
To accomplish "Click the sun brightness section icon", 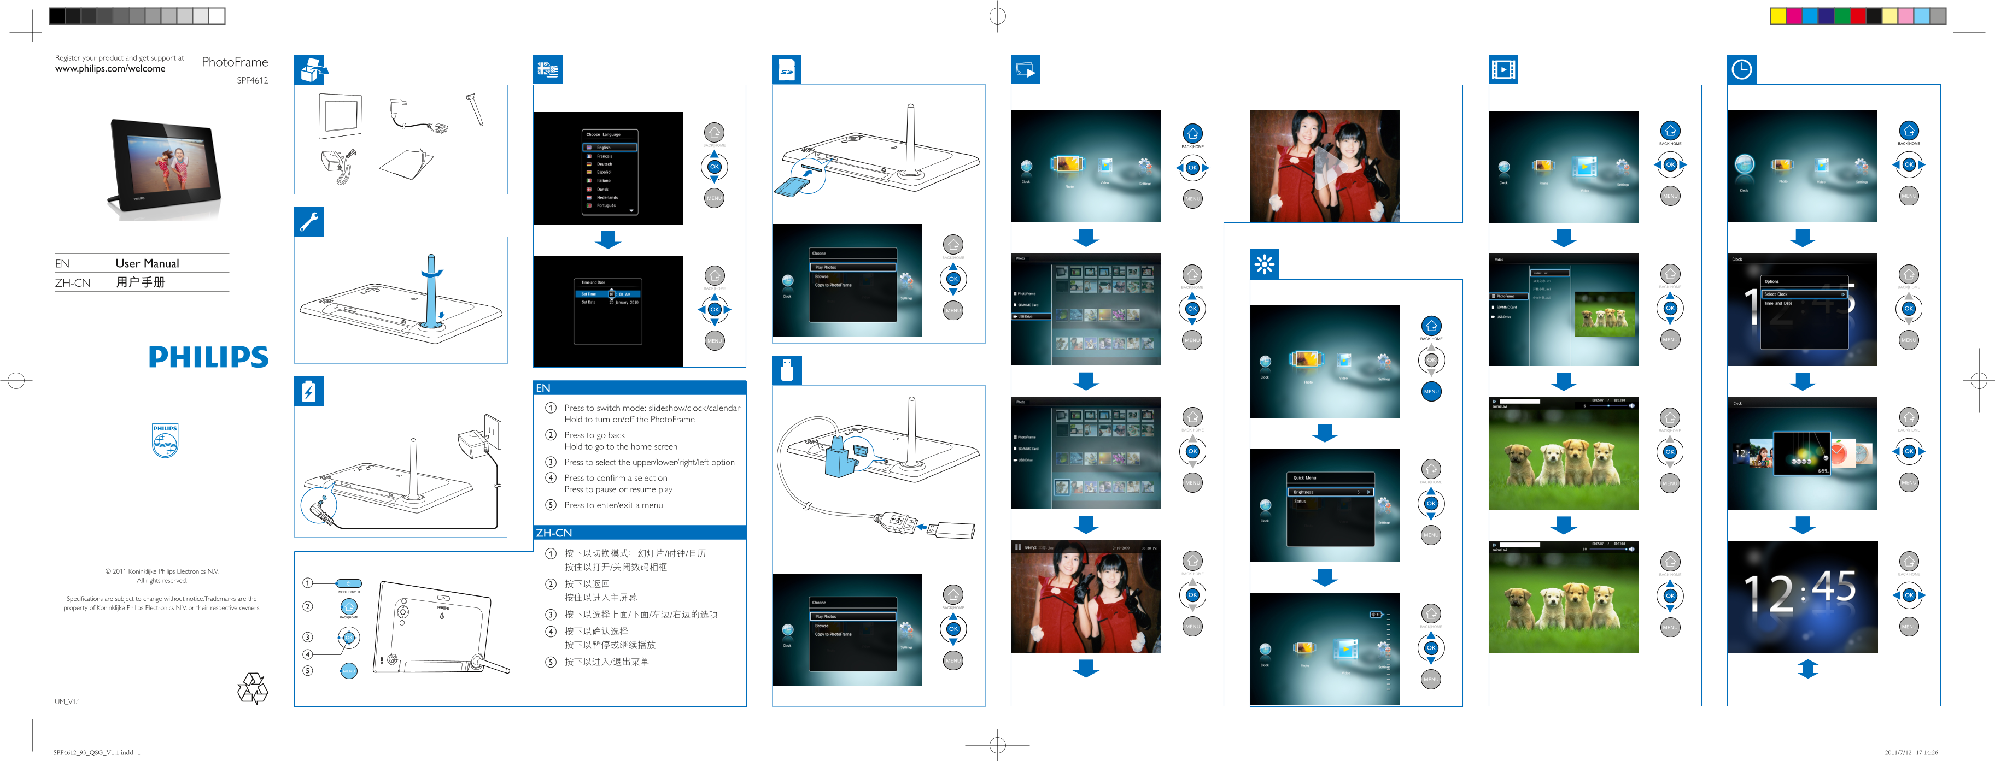I will 1265,265.
